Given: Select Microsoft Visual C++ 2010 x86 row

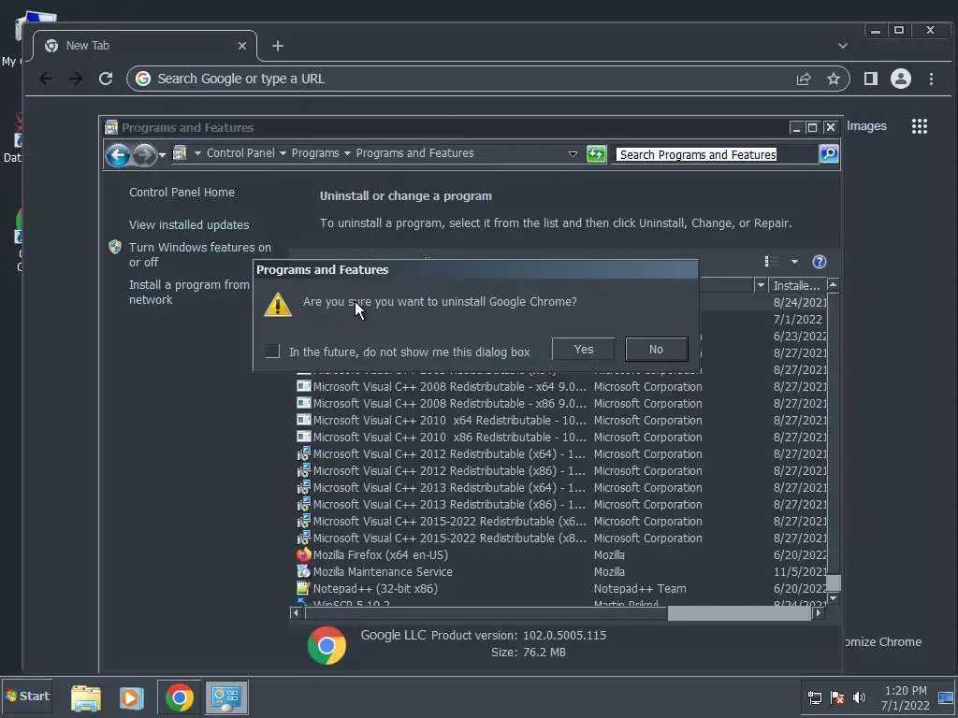Looking at the screenshot, I should [561, 438].
